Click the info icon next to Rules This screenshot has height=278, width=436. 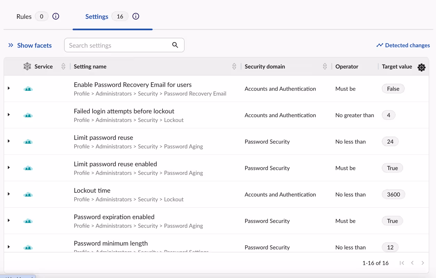click(x=56, y=16)
